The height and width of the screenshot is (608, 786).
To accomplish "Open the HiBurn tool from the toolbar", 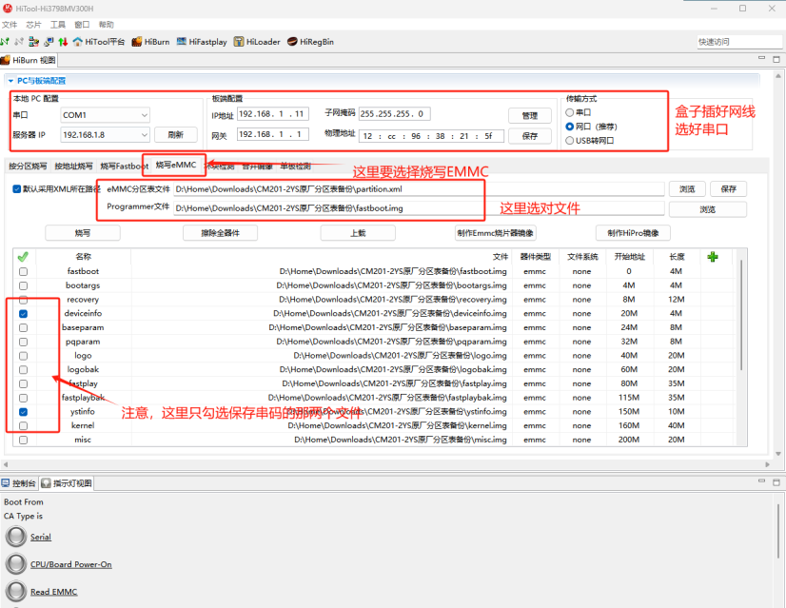I will [x=150, y=42].
